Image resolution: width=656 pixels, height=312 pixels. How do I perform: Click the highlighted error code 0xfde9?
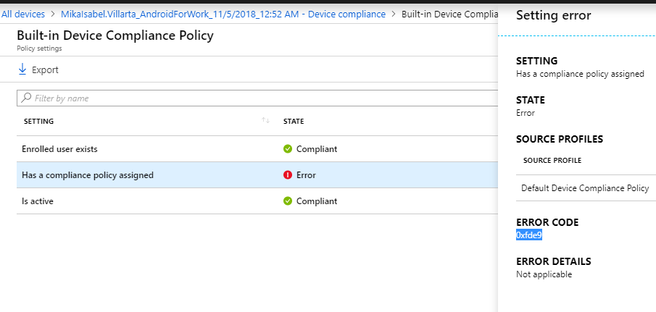point(529,235)
